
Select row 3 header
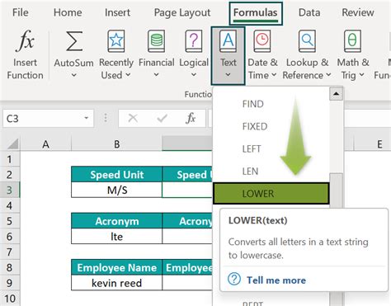[10, 190]
